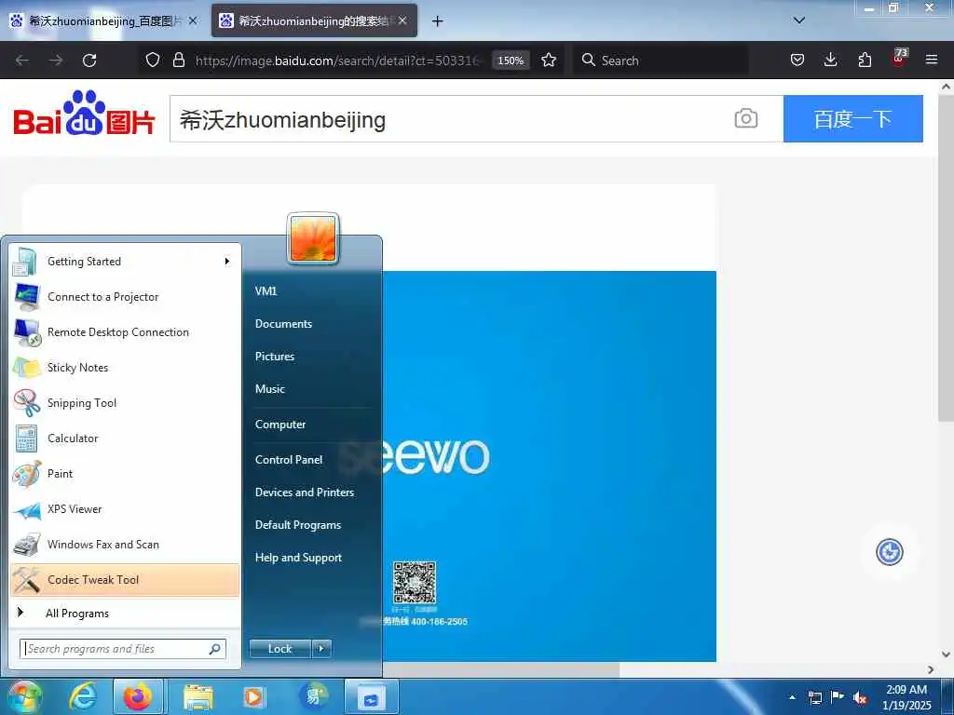Click 百度一下 search button
Viewport: 954px width, 715px height.
click(853, 118)
